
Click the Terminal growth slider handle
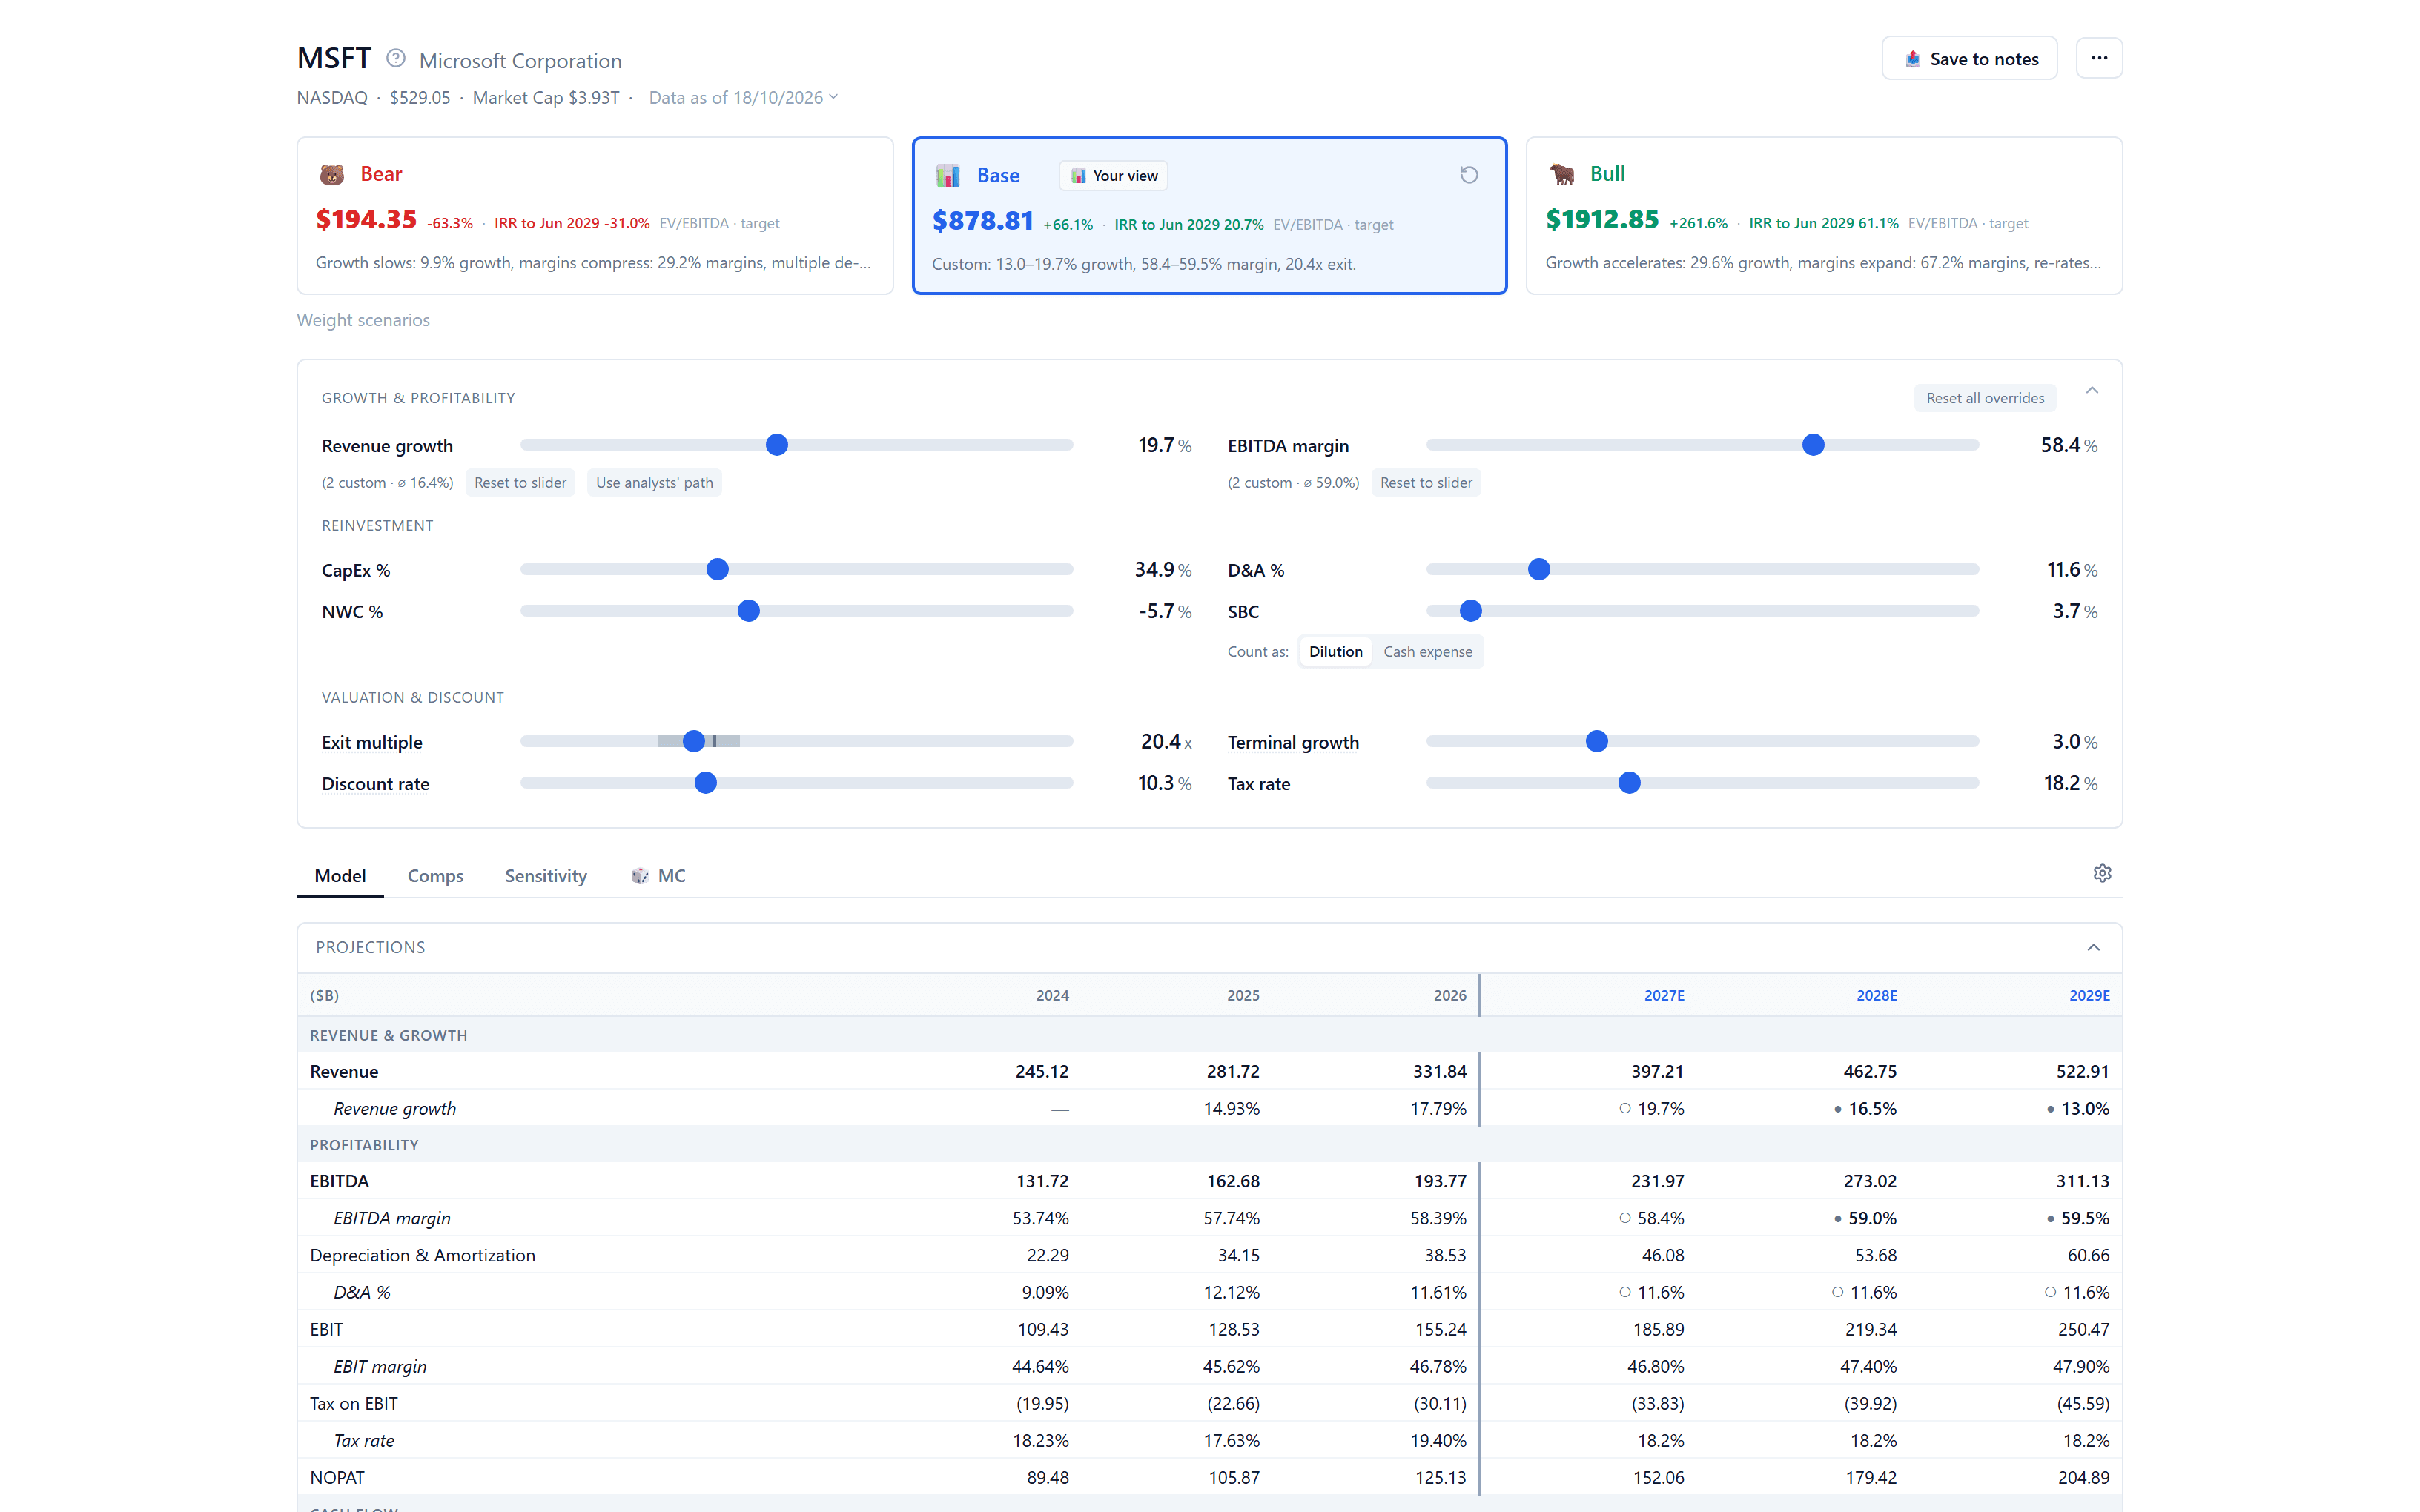1597,741
